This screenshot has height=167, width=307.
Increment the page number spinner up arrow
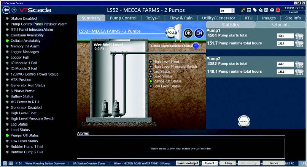[x=233, y=9]
